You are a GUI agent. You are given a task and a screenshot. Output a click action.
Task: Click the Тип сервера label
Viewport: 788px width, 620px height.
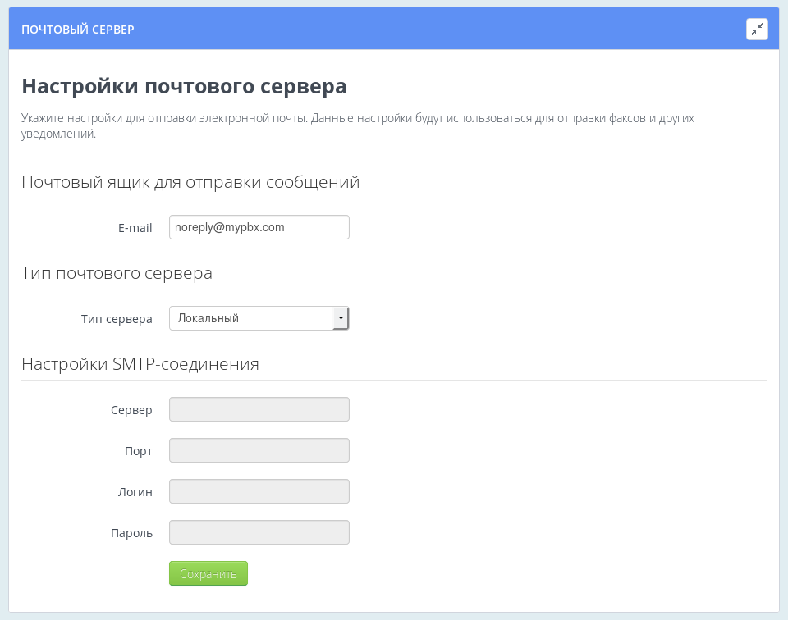(x=117, y=319)
